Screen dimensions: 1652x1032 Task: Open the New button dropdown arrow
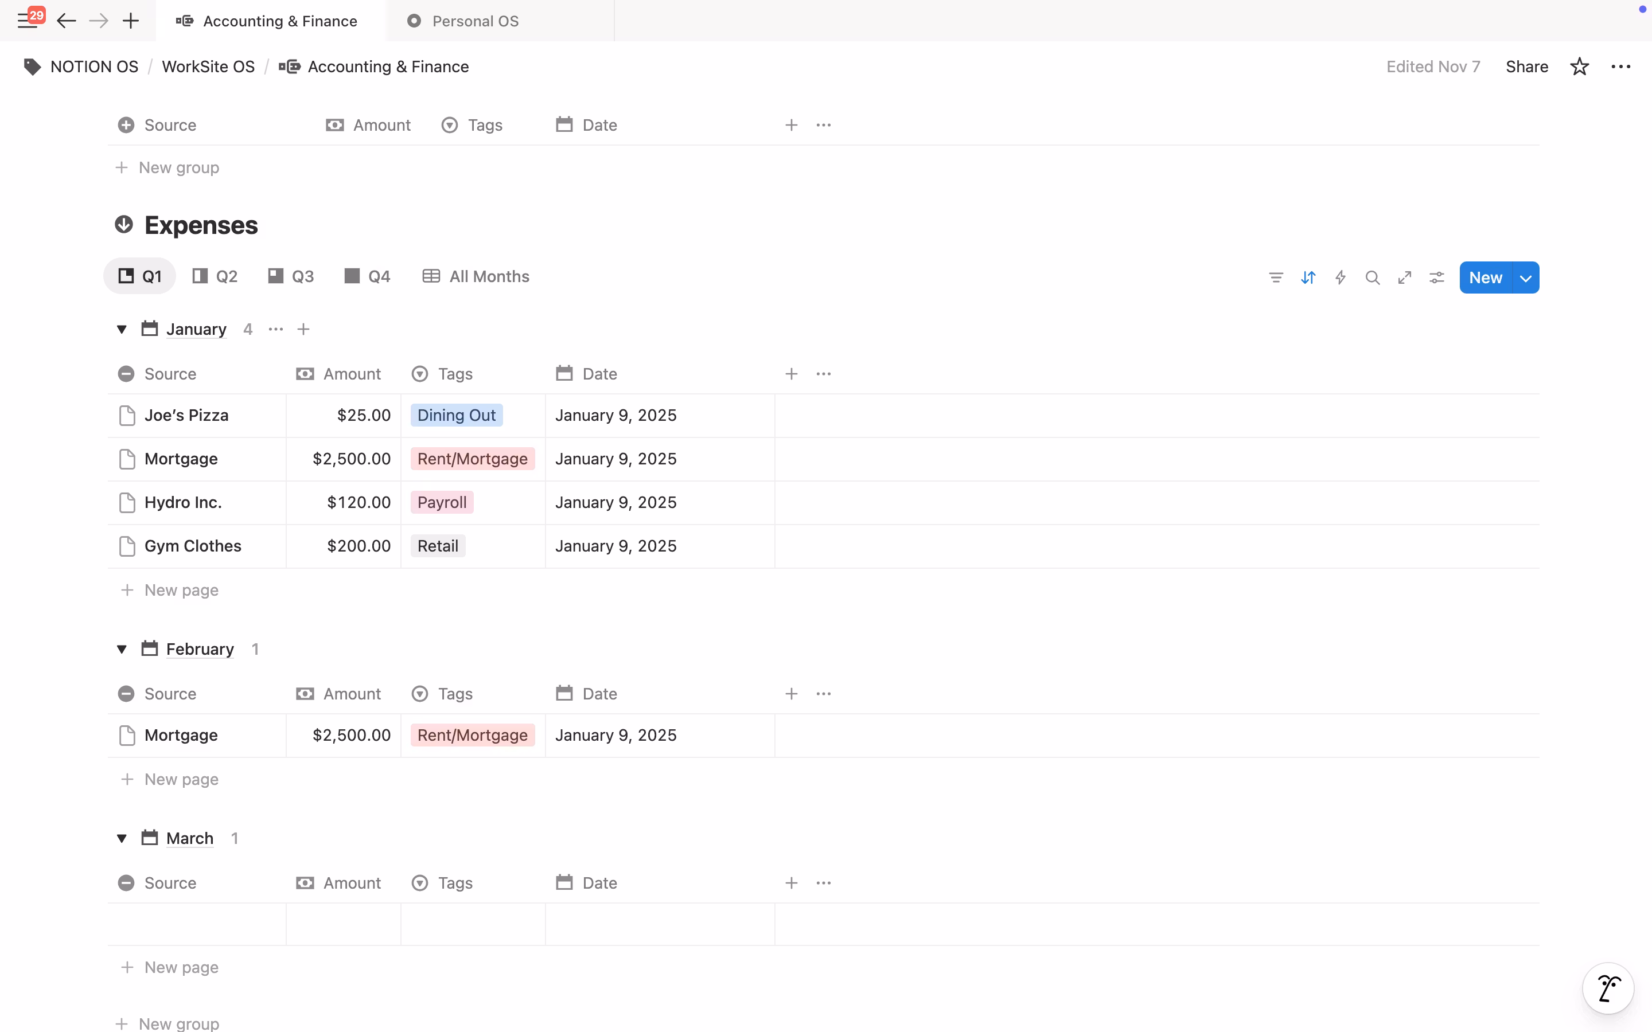click(x=1526, y=278)
